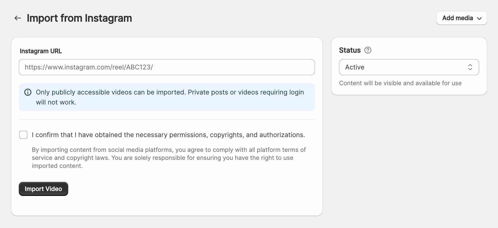This screenshot has width=498, height=228.
Task: Tick the box confirming necessary permissions obtained
Action: (x=23, y=135)
